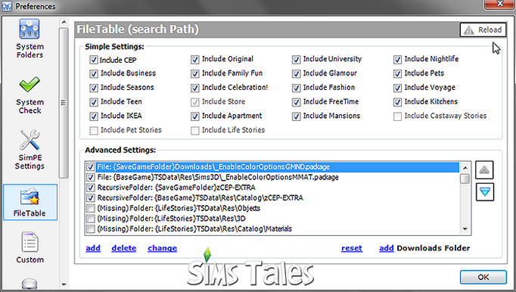The height and width of the screenshot is (292, 516).
Task: Open the System Folders section icon
Action: tap(30, 29)
